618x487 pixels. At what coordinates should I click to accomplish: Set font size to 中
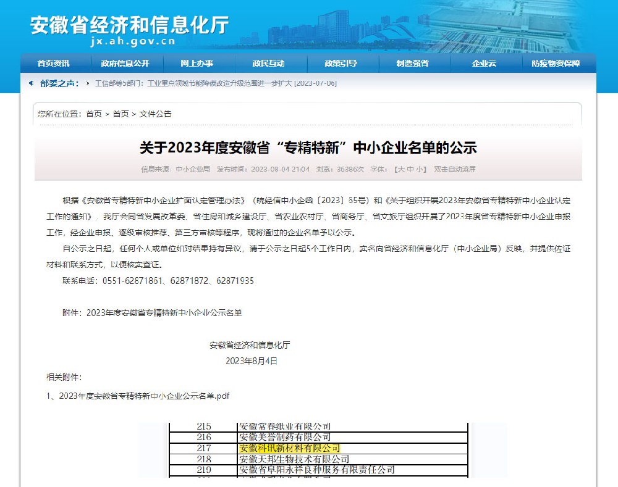click(410, 169)
